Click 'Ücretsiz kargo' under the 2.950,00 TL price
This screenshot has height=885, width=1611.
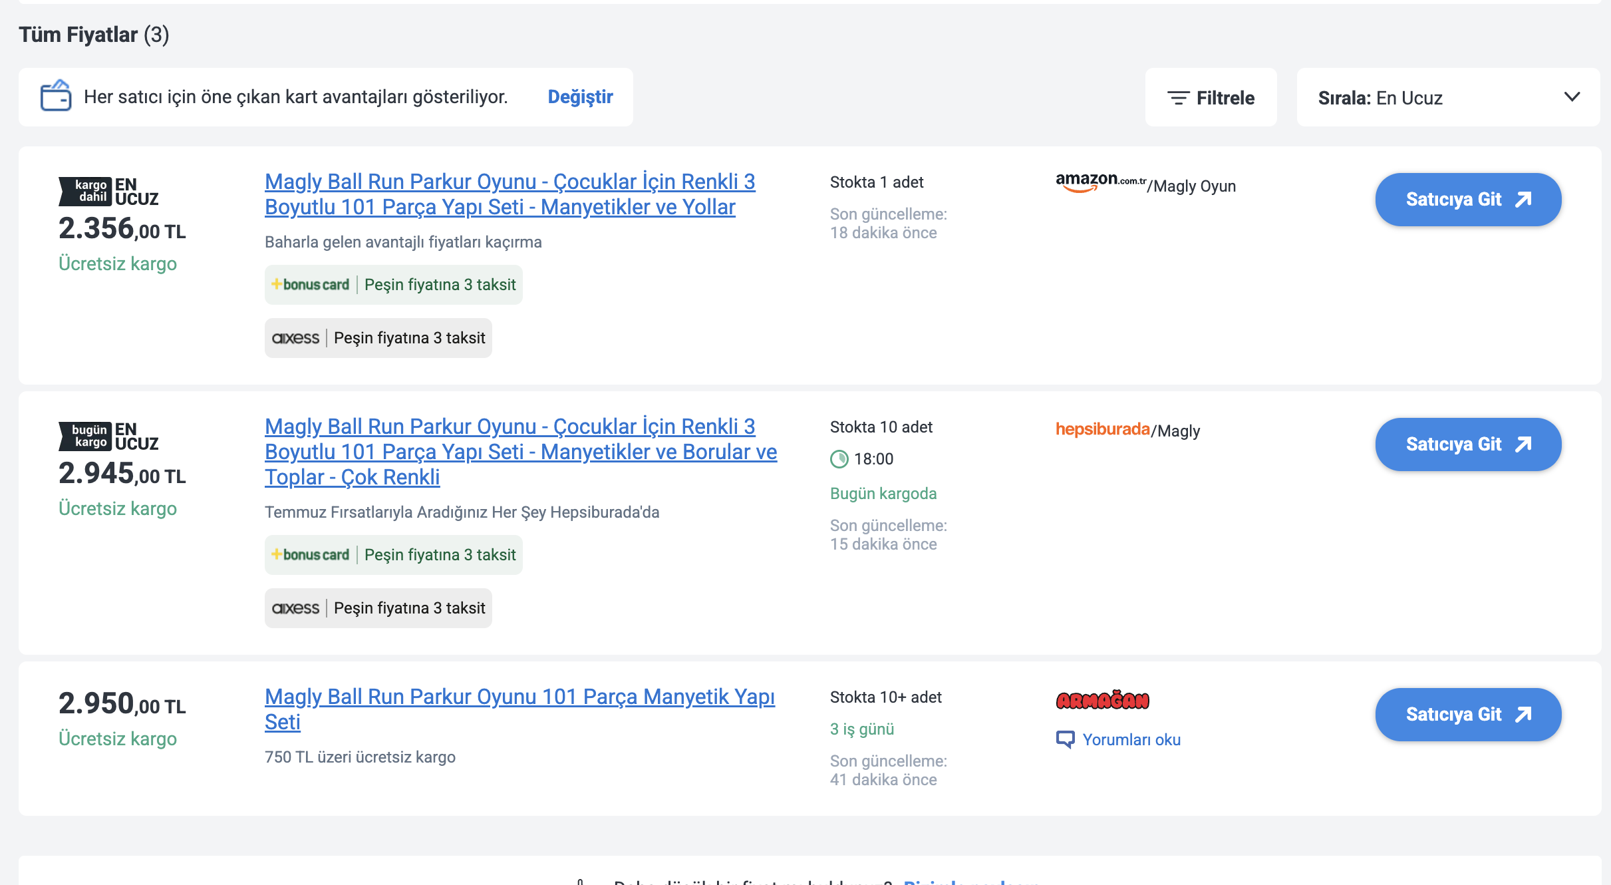tap(118, 739)
